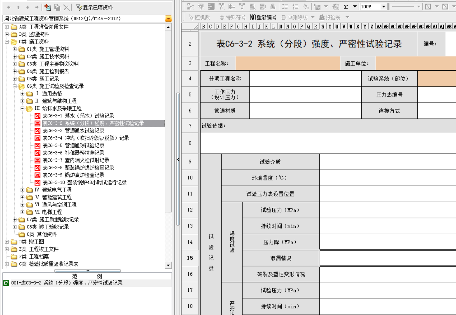
Task: Click the 报验表 button
Action: point(330,17)
